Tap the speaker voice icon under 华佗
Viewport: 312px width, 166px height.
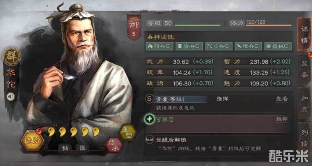pos(11,97)
